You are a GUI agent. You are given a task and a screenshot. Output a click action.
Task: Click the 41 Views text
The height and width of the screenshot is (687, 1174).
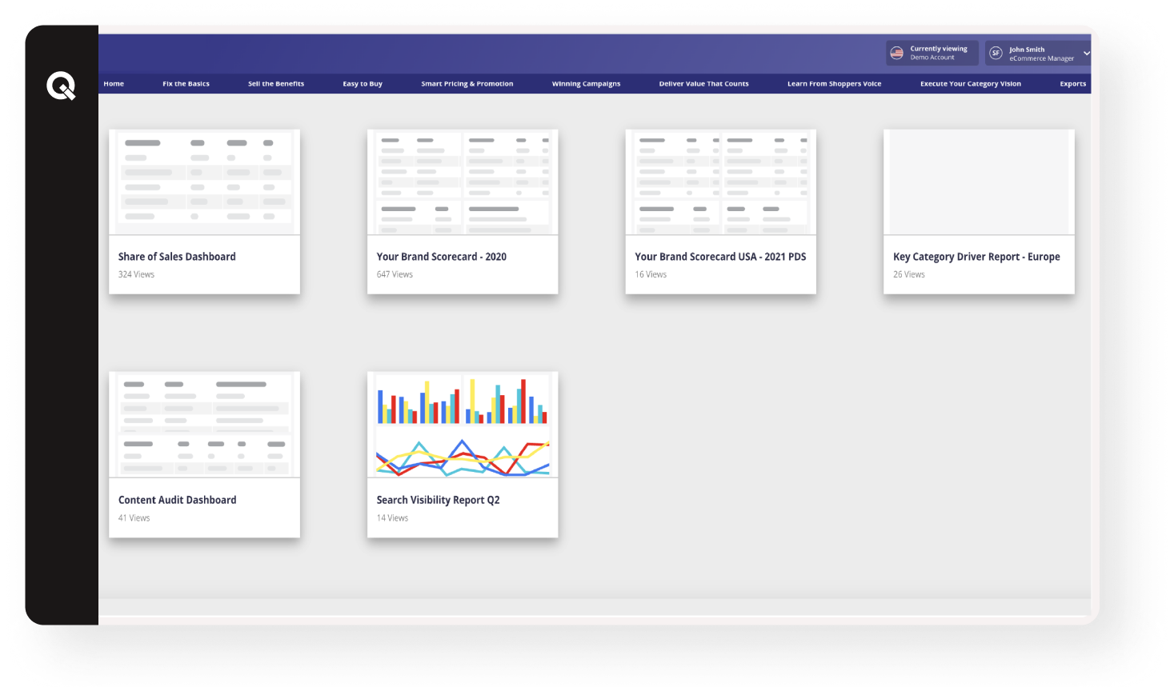pyautogui.click(x=134, y=518)
